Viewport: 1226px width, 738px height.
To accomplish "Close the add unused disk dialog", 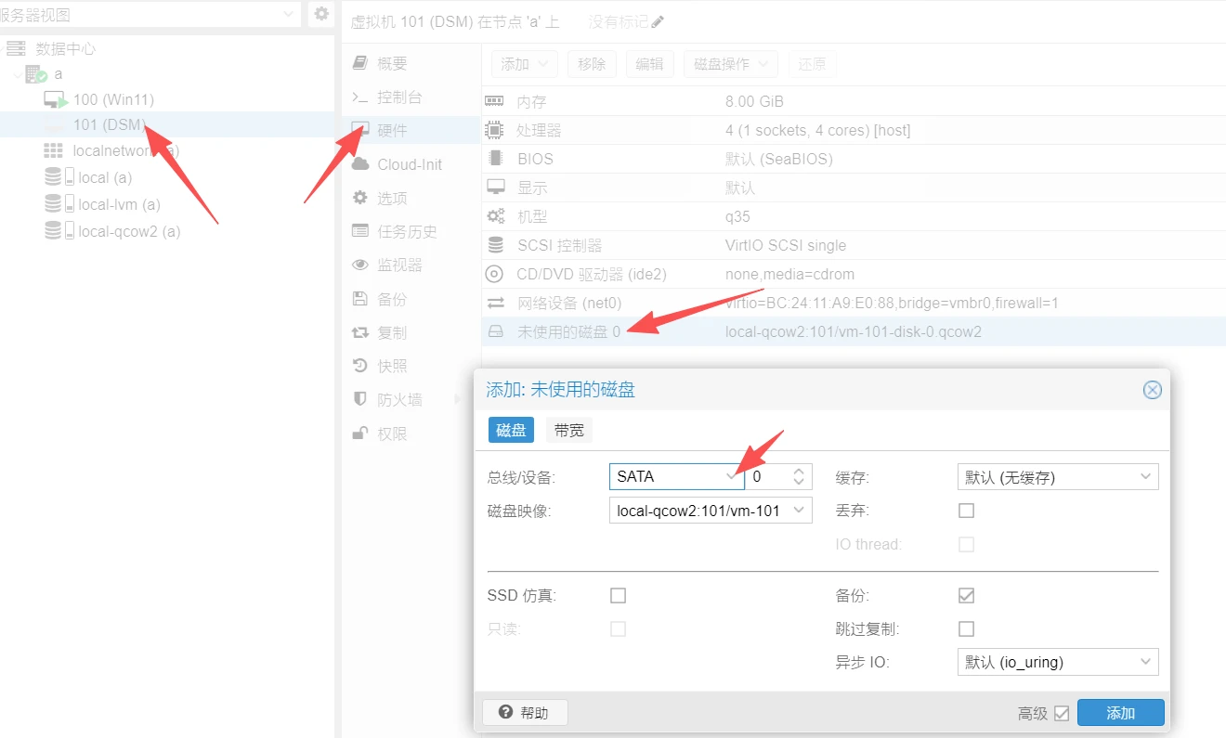I will 1152,390.
